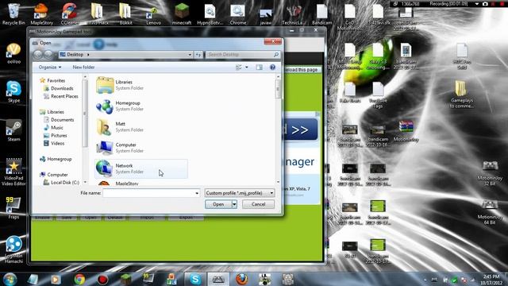Open the Open button split arrow

click(x=234, y=204)
